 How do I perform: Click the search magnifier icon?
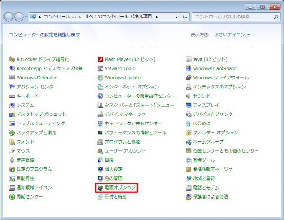[x=276, y=17]
